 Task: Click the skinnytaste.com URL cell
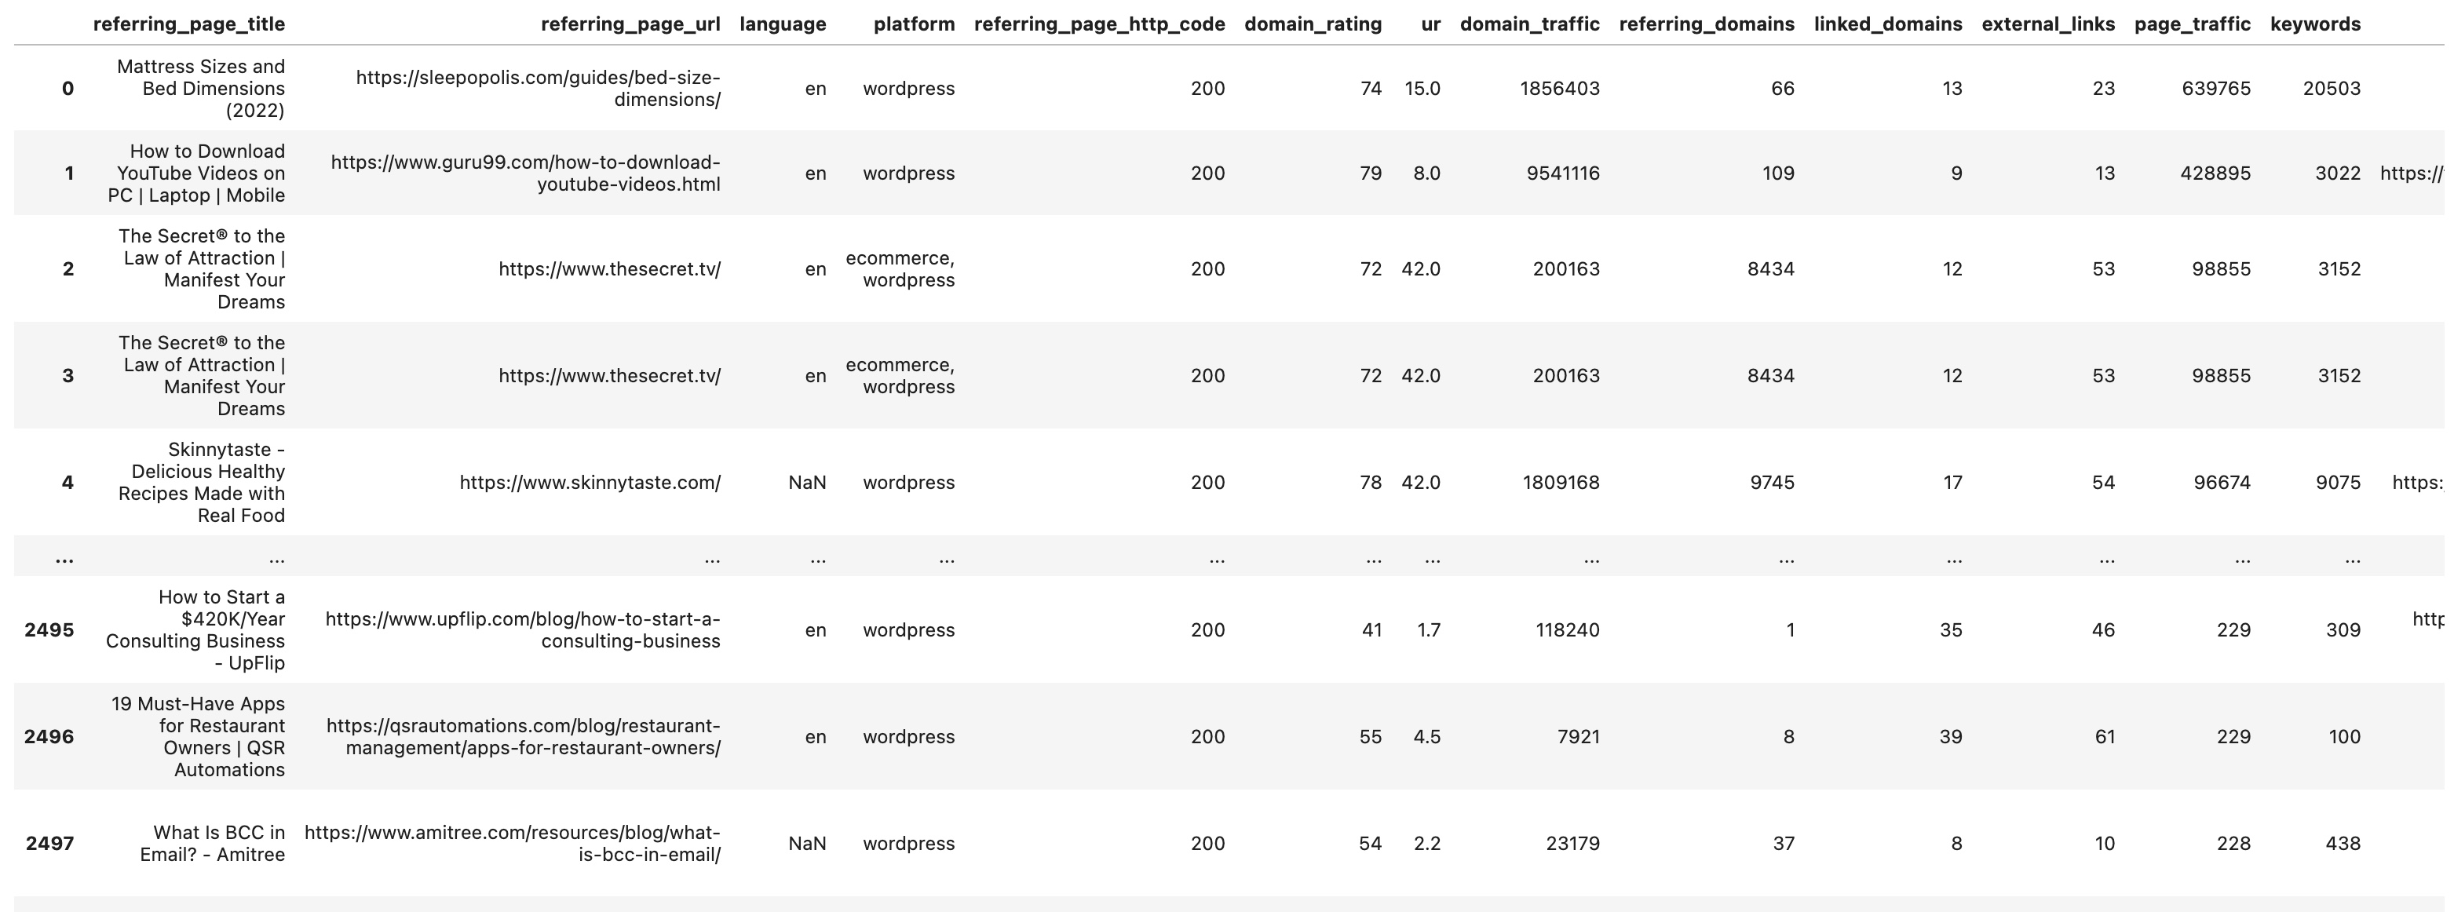coord(590,483)
